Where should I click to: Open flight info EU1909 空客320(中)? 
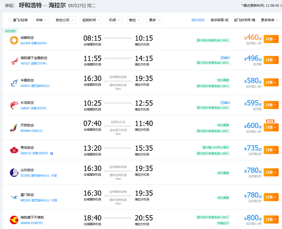click(x=33, y=43)
